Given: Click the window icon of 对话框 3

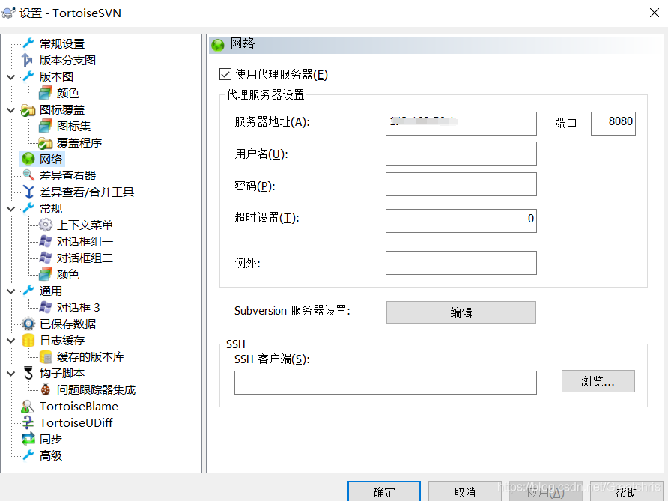Looking at the screenshot, I should pyautogui.click(x=45, y=307).
